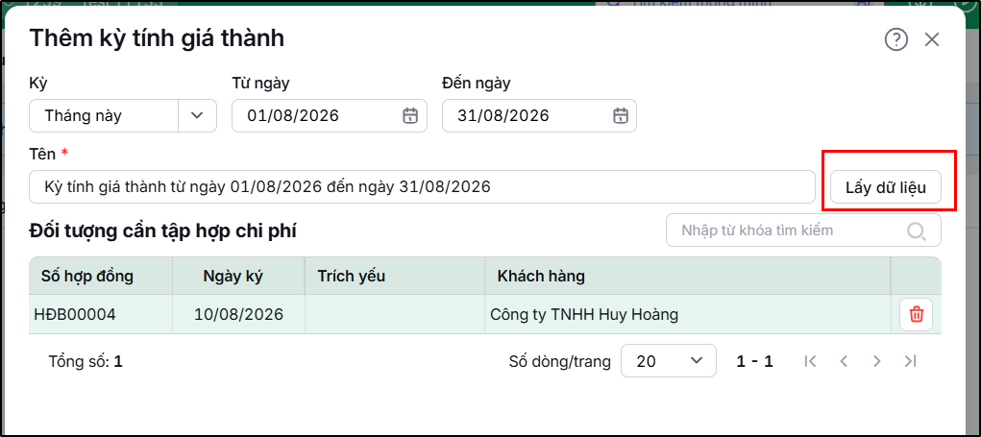Image resolution: width=981 pixels, height=437 pixels.
Task: Go to the first page arrow
Action: tap(810, 361)
